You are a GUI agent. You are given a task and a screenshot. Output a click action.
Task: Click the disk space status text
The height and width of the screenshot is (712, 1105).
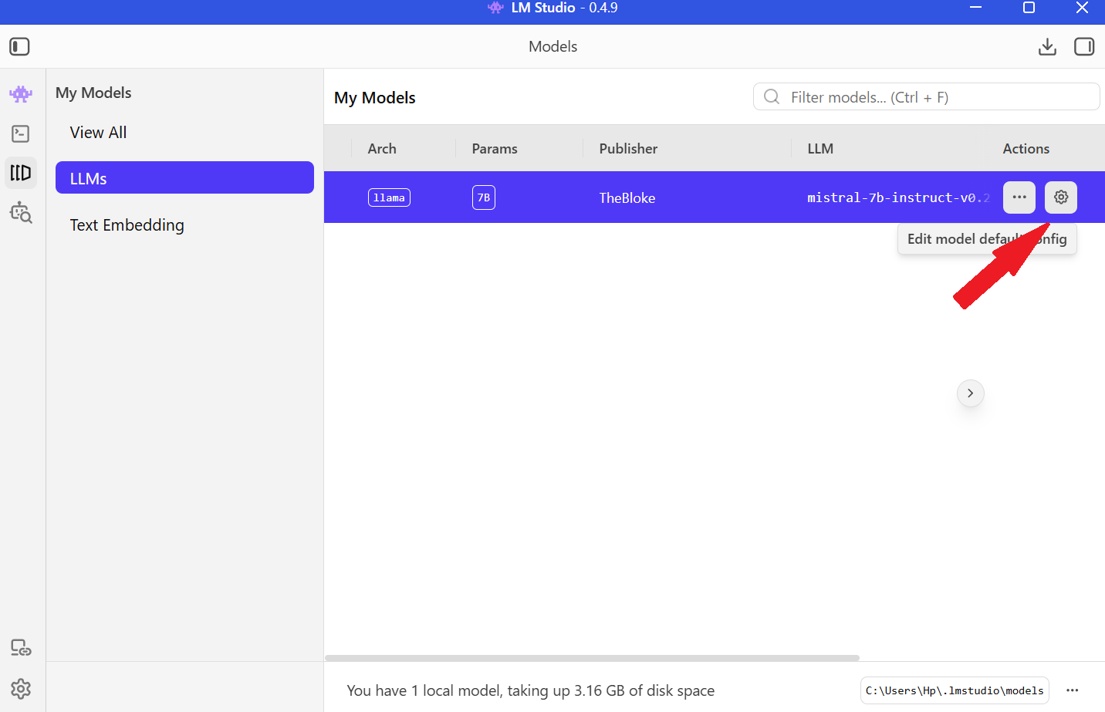point(531,690)
